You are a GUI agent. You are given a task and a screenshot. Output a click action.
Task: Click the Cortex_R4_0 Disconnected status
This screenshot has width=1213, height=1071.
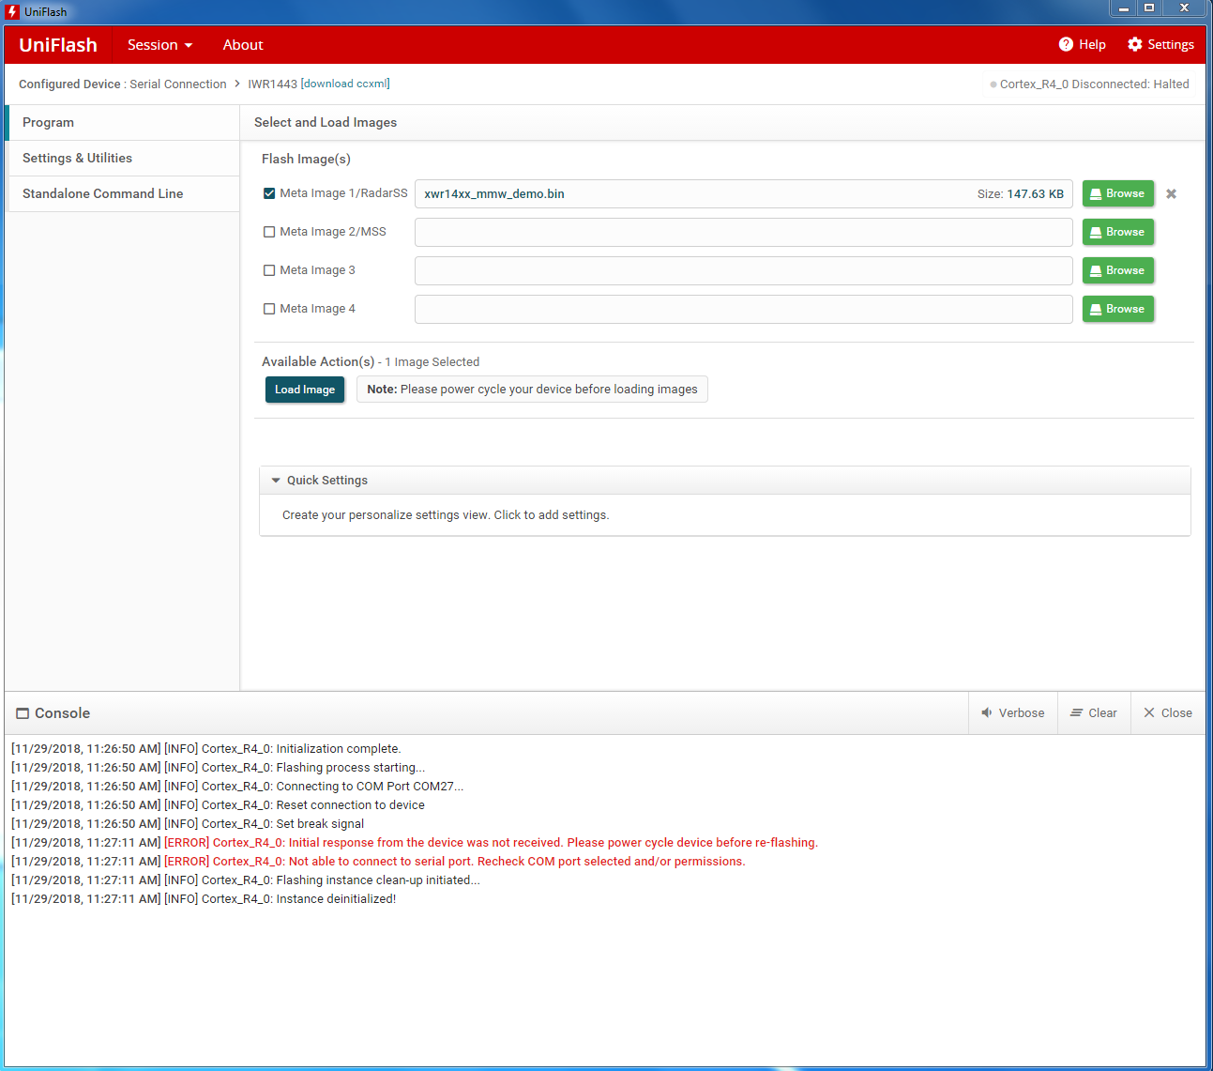(1089, 84)
